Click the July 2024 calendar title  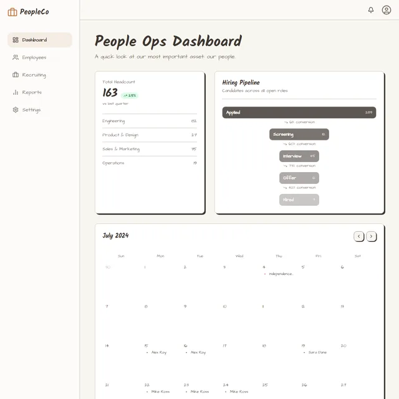coord(115,236)
